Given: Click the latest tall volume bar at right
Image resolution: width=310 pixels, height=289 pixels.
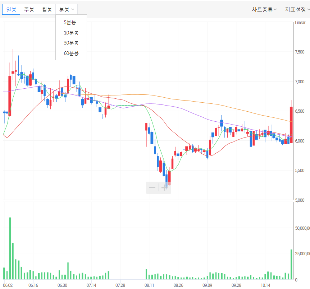Looking at the screenshot, I should [x=291, y=264].
